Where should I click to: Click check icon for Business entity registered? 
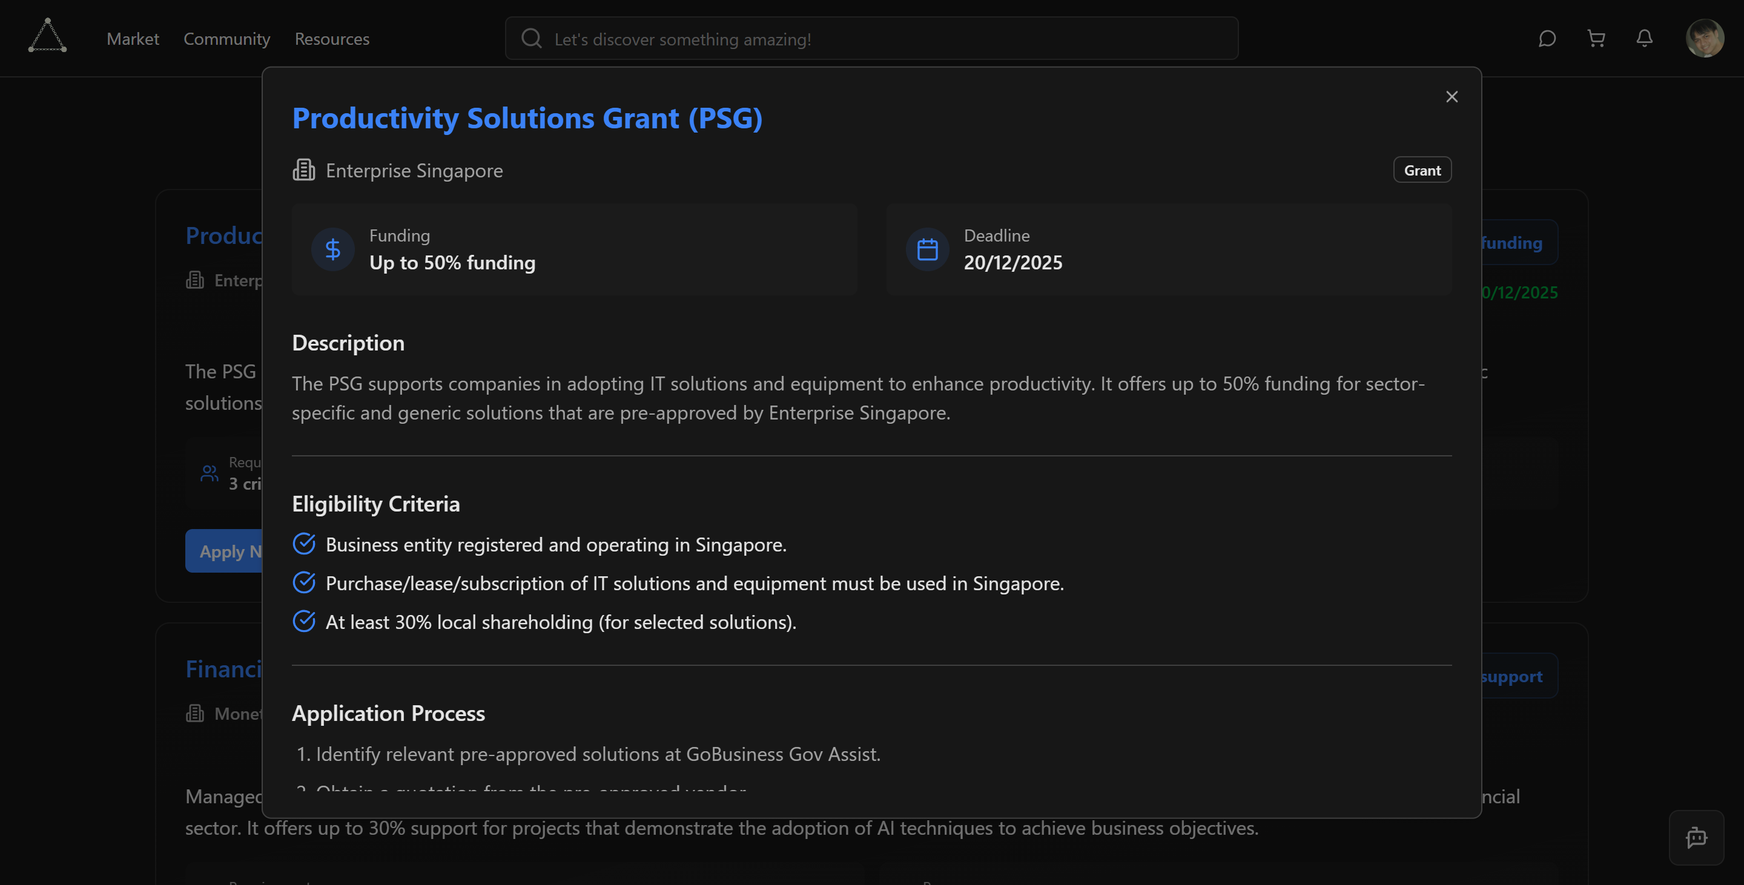[304, 544]
